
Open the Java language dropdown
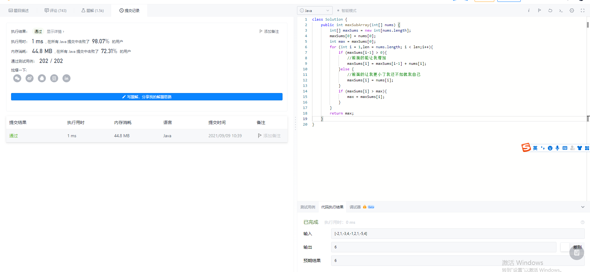tap(315, 10)
